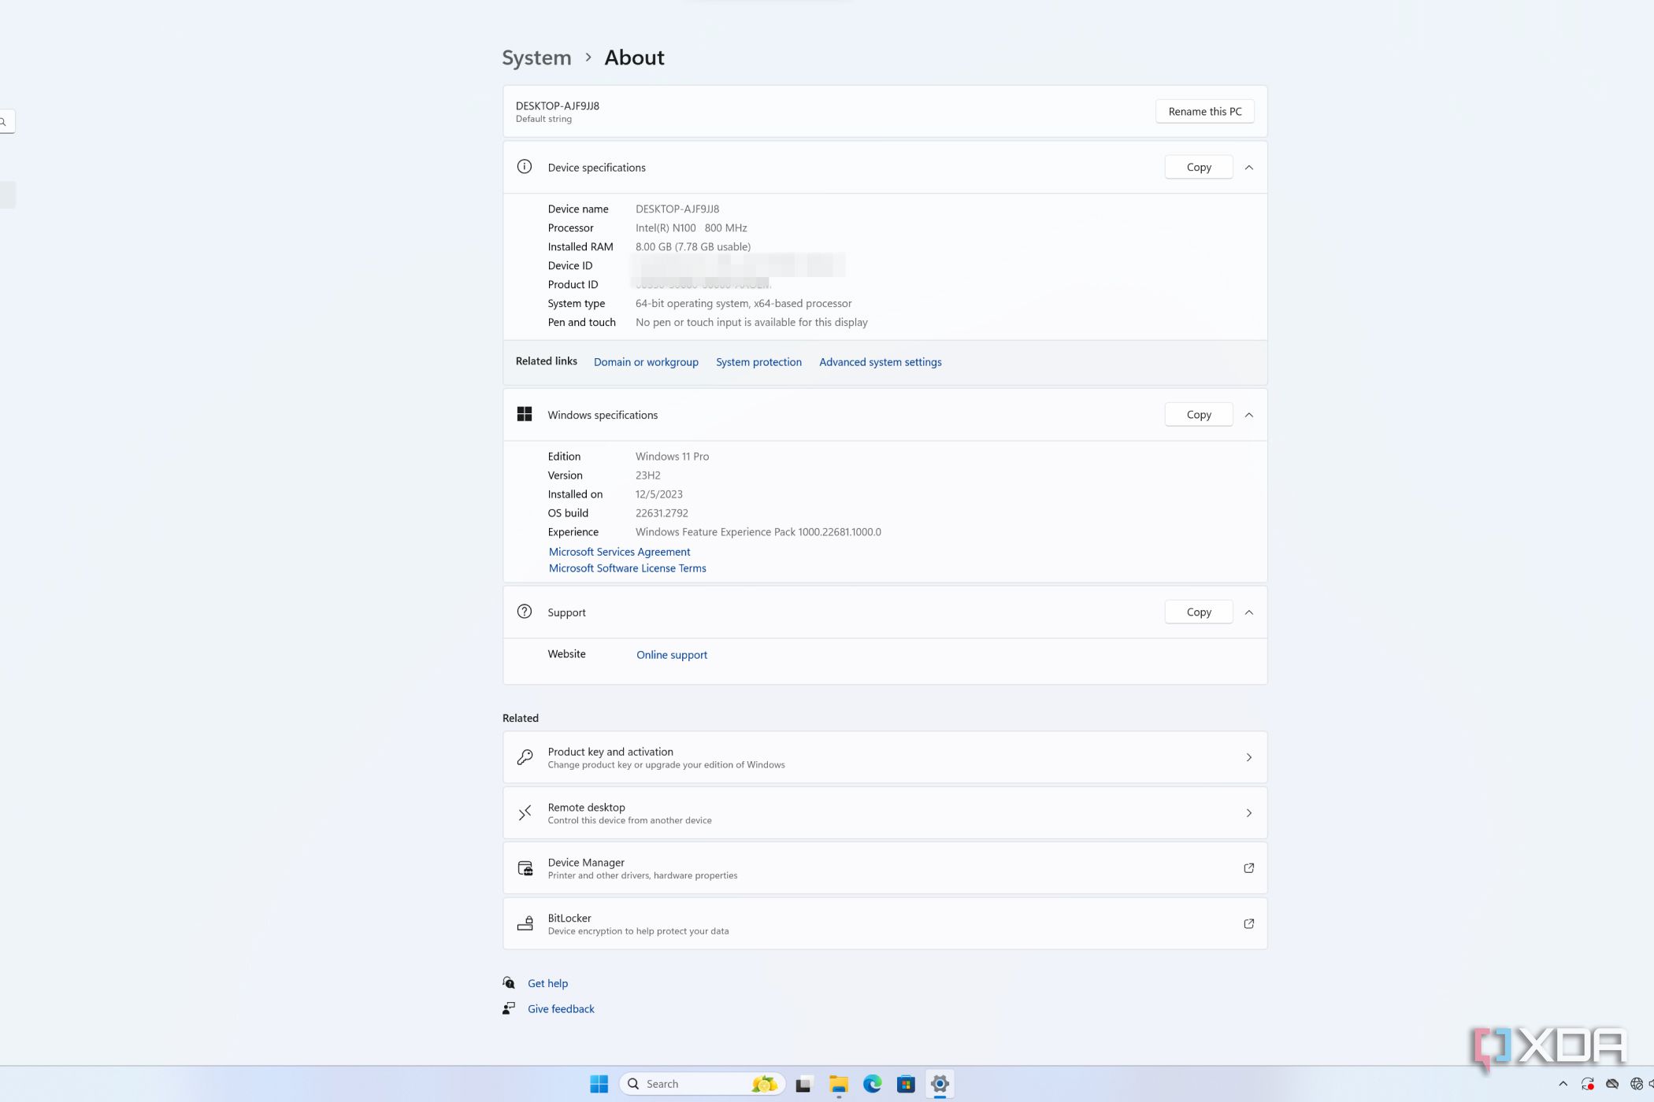Collapse the Windows specifications section
This screenshot has height=1102, width=1654.
[x=1248, y=414]
